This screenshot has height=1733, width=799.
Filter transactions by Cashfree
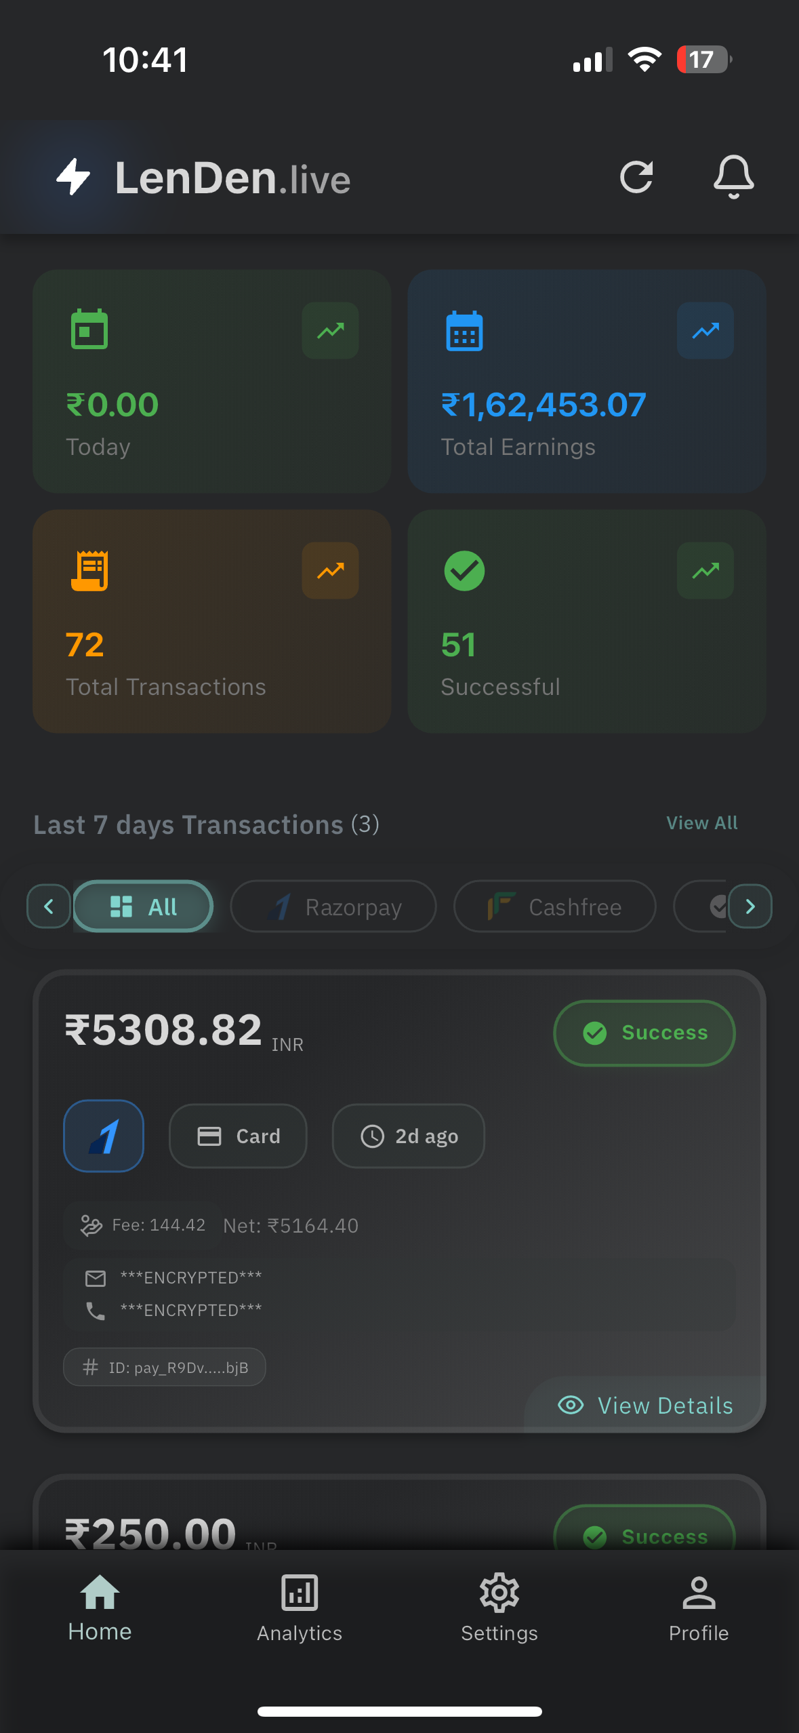point(554,907)
